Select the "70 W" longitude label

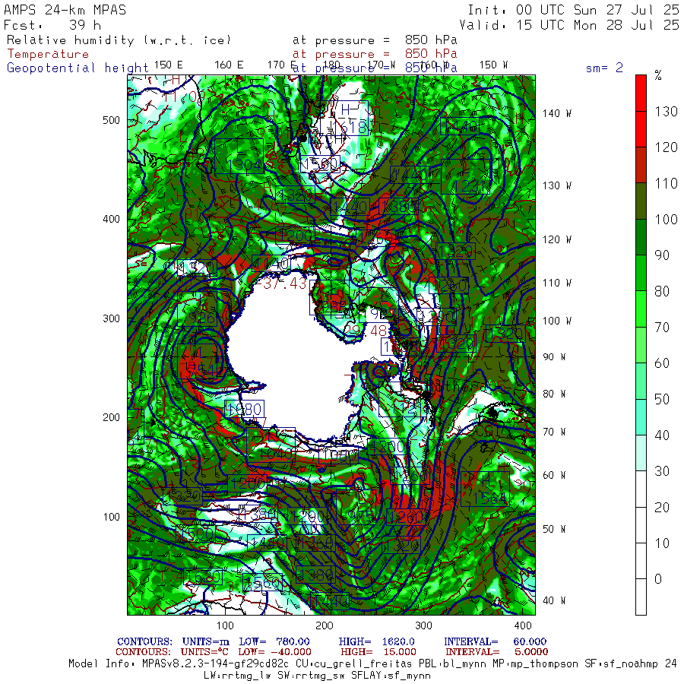coord(554,432)
